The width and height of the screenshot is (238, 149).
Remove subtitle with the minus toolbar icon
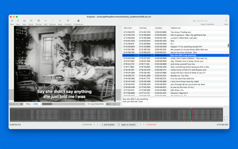[x=52, y=21]
